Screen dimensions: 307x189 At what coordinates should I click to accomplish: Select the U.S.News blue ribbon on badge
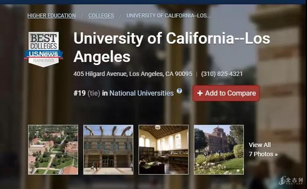(x=43, y=54)
